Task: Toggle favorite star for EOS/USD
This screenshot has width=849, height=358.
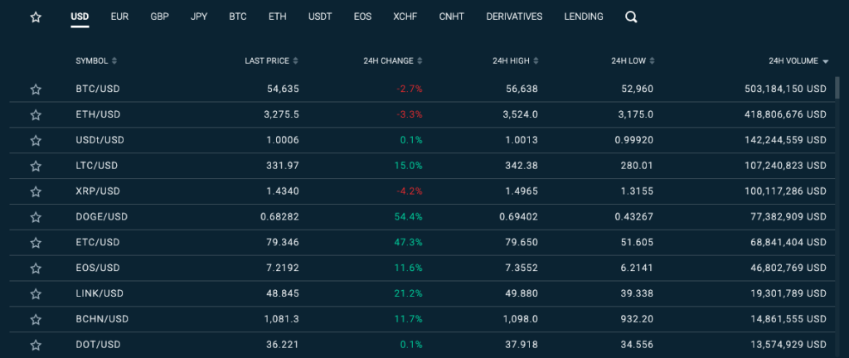Action: click(36, 268)
